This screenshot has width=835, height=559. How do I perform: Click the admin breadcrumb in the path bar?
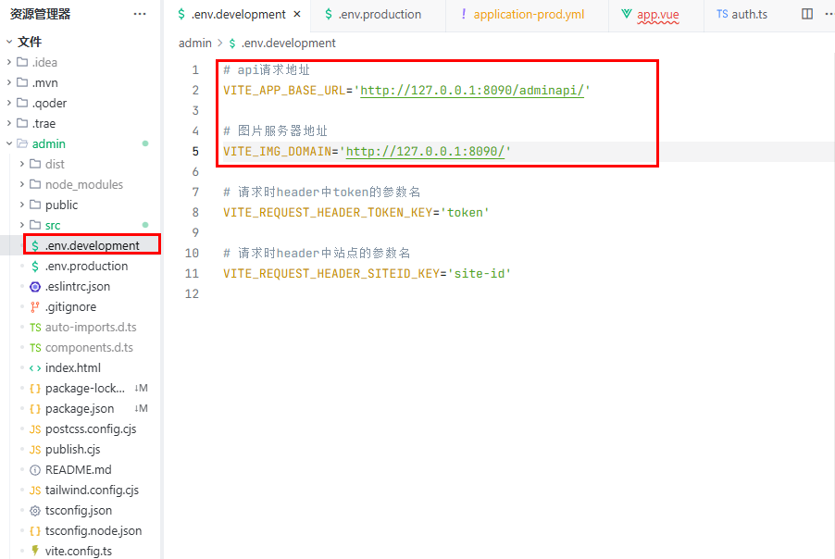coord(194,43)
